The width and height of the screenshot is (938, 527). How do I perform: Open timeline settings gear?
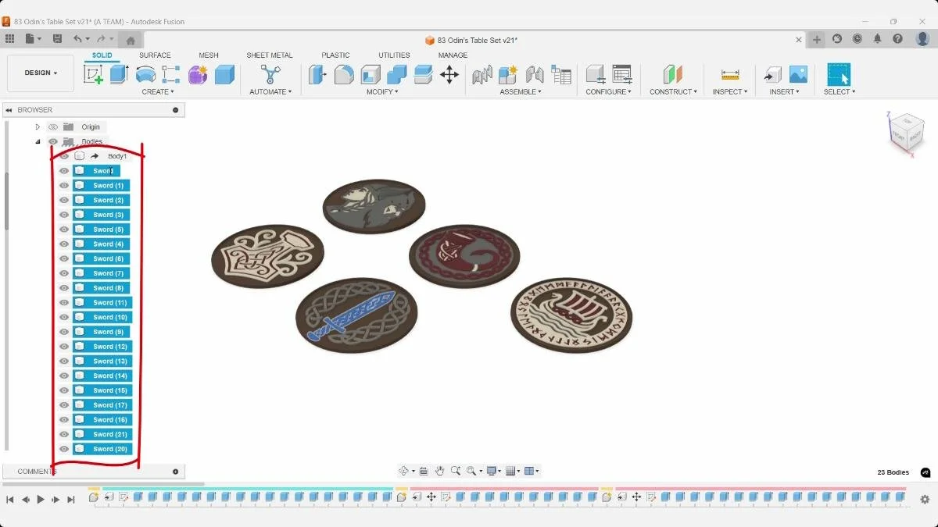(925, 499)
